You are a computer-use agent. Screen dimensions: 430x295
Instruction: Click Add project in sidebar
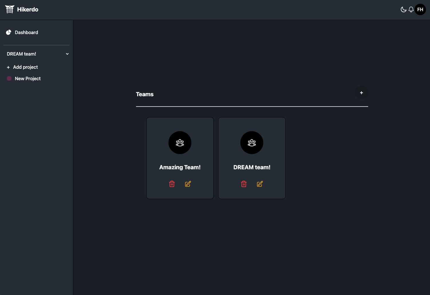[25, 67]
